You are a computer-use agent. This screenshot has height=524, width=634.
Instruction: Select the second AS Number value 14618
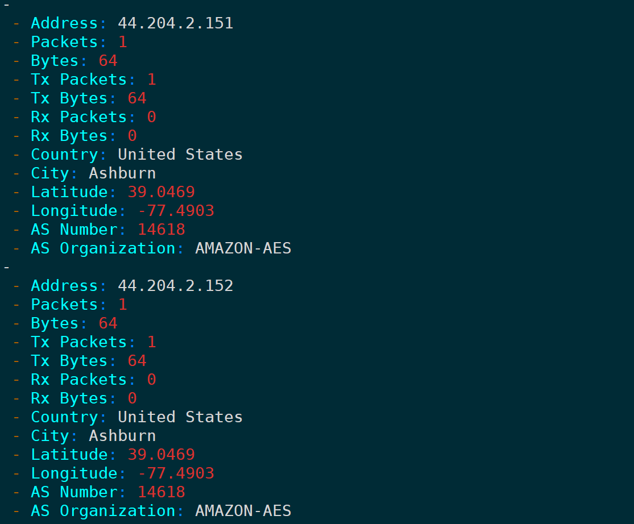pyautogui.click(x=161, y=492)
